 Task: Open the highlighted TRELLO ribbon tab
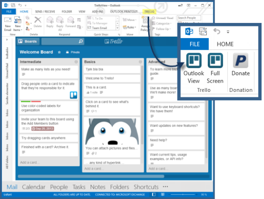149,11
